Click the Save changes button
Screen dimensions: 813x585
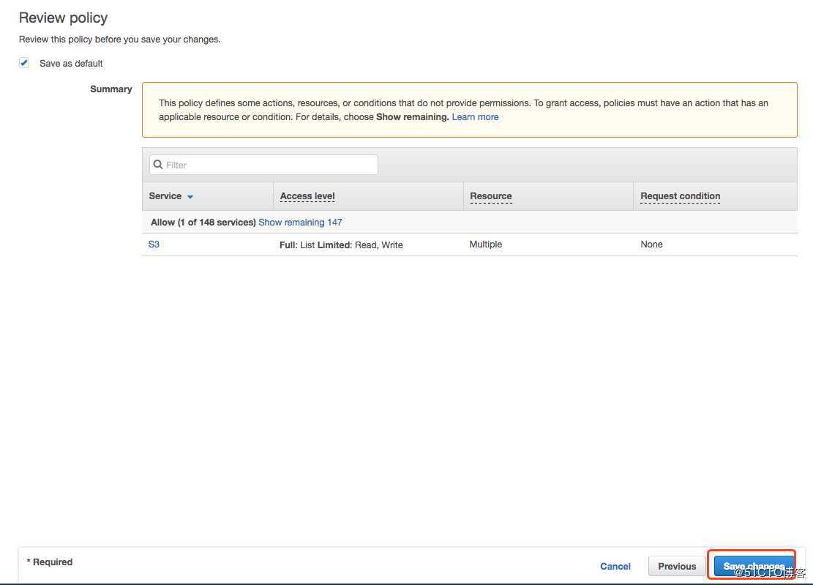tap(754, 566)
